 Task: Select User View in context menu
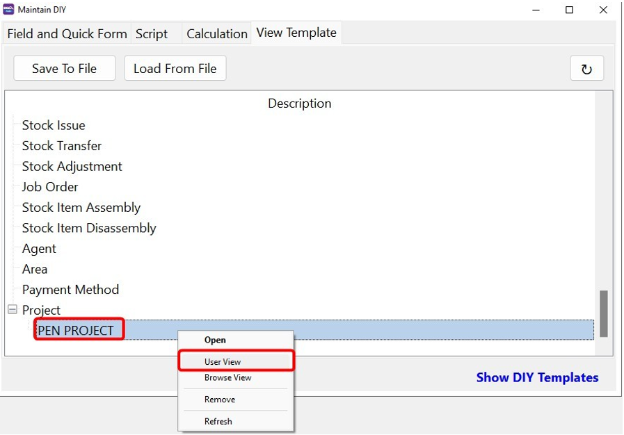coord(223,361)
